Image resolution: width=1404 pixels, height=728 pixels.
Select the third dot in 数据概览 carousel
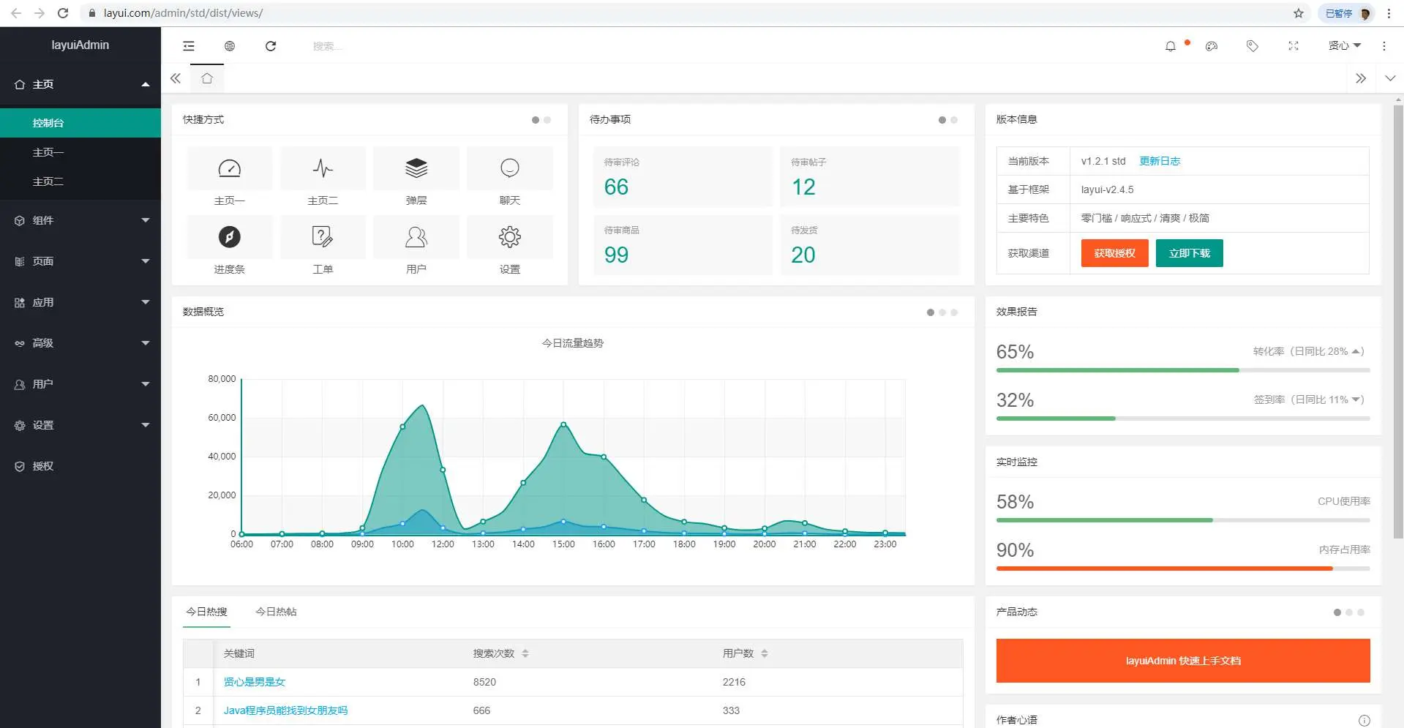click(x=954, y=312)
